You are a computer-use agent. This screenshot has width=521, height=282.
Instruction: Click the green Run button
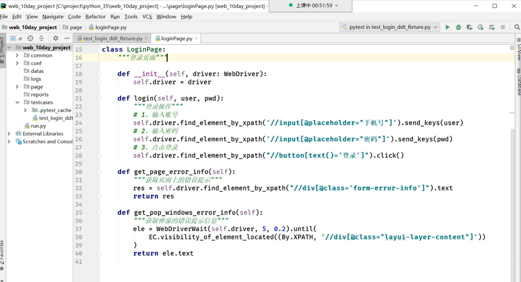coord(448,27)
